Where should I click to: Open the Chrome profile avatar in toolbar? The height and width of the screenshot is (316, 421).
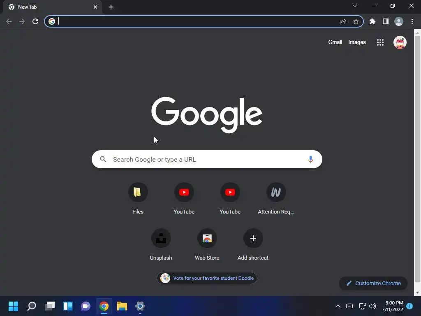(399, 21)
